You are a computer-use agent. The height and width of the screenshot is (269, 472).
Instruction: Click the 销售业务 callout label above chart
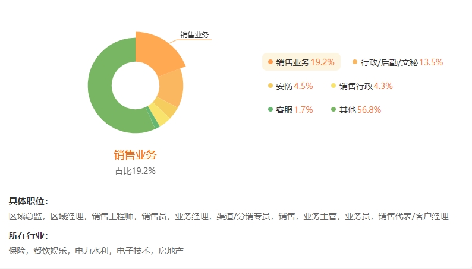[194, 35]
